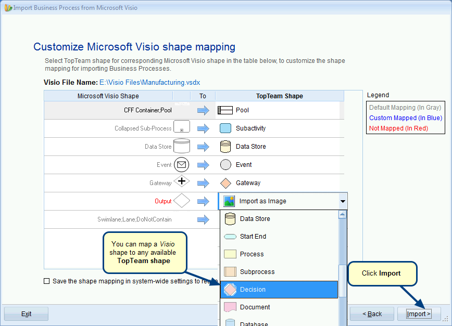
Task: Click Default Mapping (In Gray) legend entry
Action: tap(405, 108)
